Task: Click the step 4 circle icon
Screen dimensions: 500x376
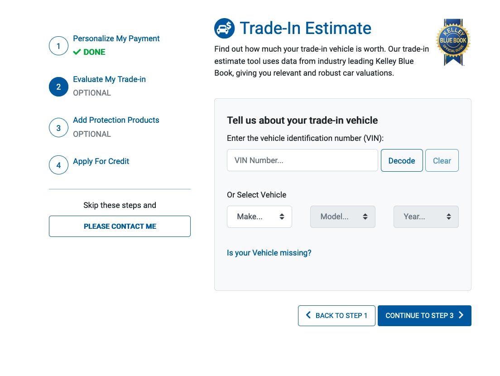Action: coord(58,165)
